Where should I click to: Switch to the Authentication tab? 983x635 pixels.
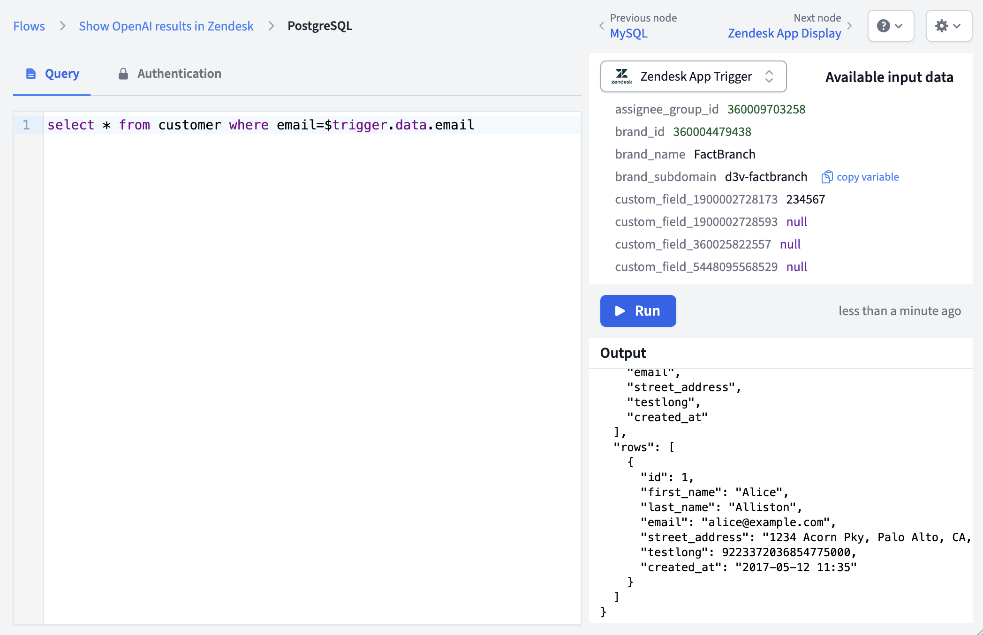[169, 74]
